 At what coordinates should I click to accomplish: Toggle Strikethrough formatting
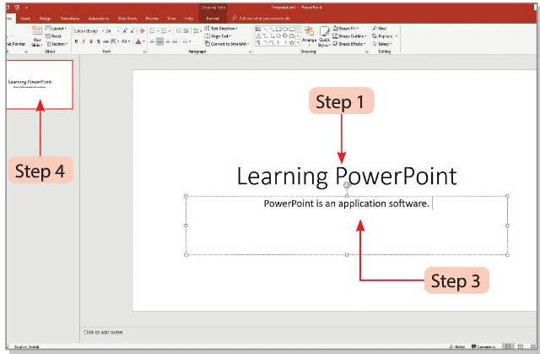pos(105,41)
